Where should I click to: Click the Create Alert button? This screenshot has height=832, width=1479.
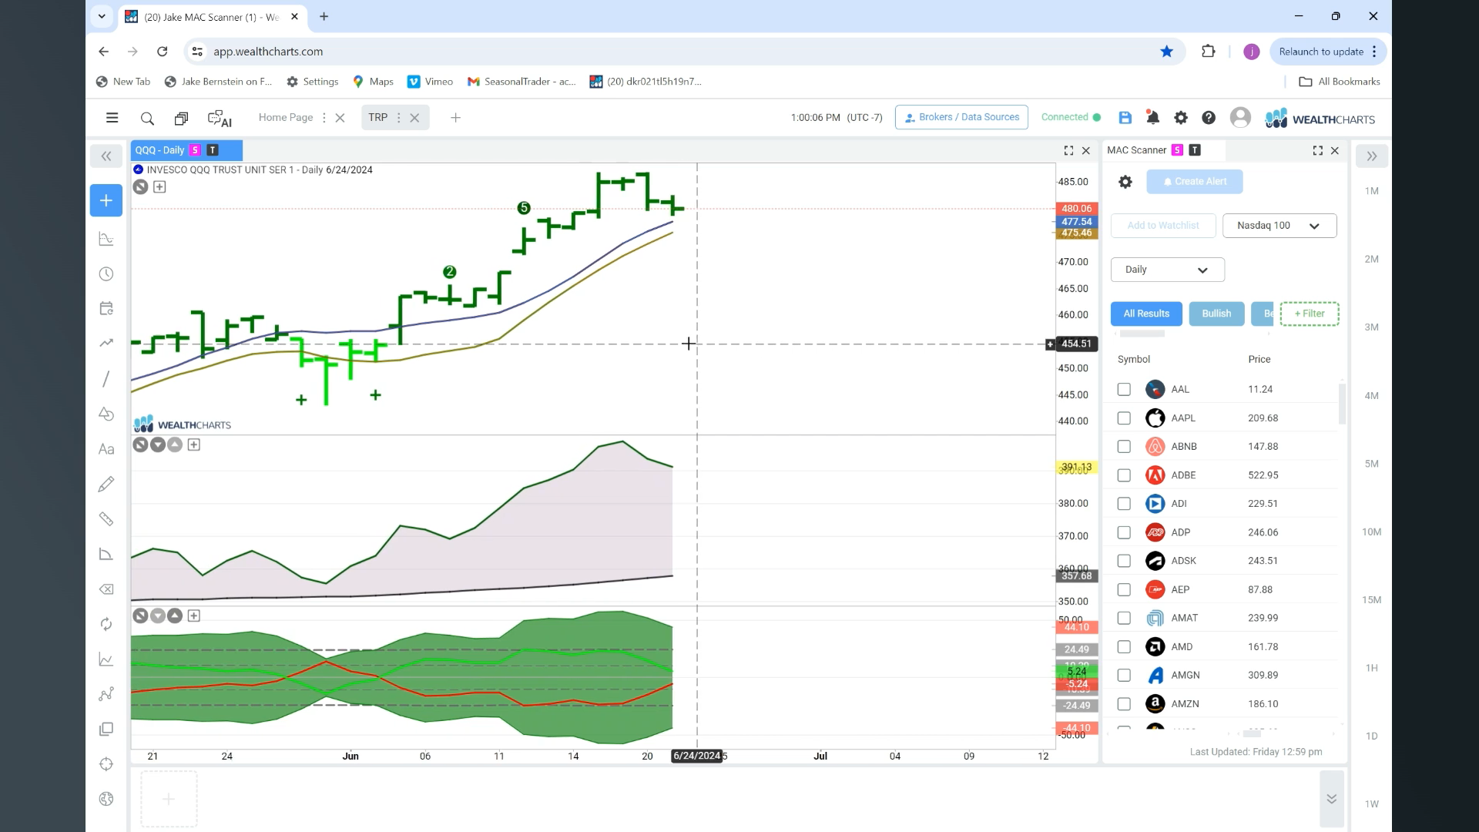point(1194,182)
